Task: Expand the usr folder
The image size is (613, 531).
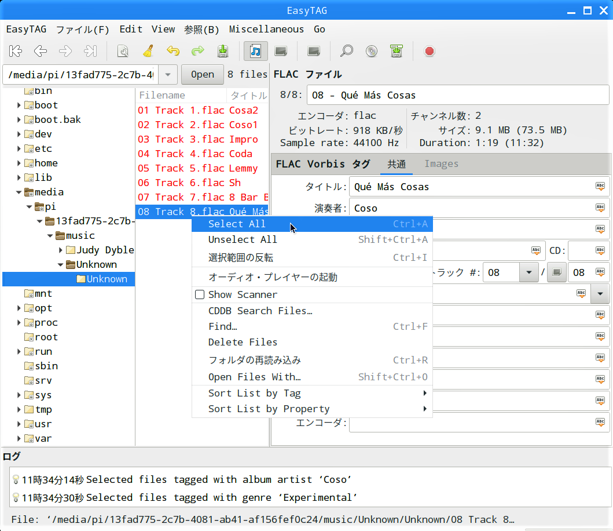Action: (19, 424)
